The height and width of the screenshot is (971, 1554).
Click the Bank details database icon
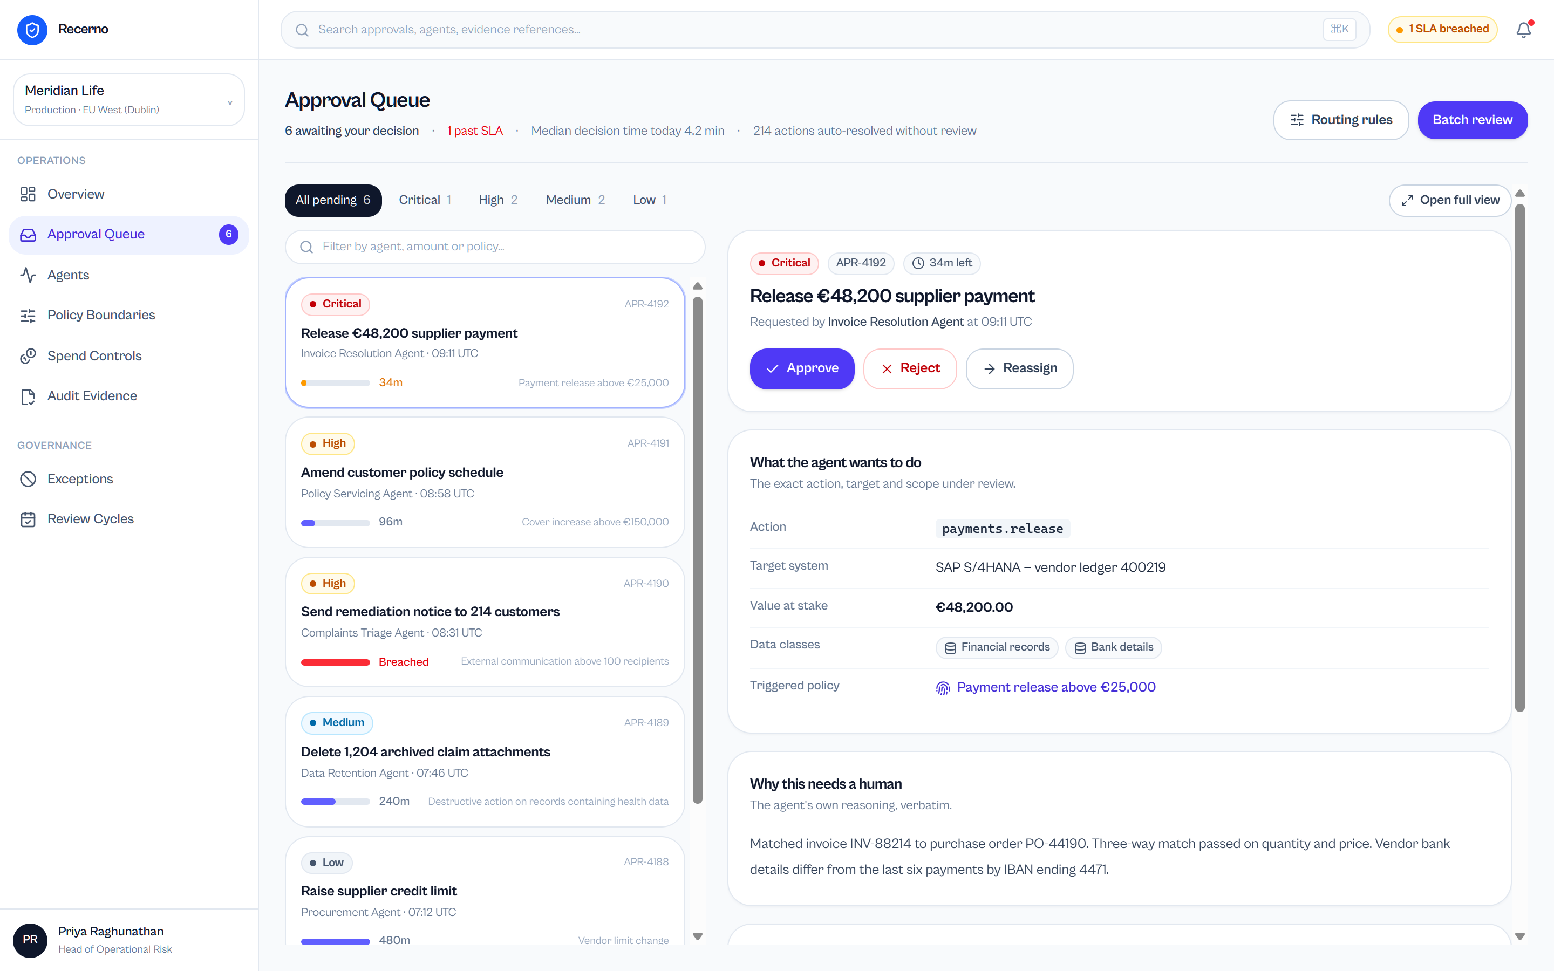[1080, 648]
